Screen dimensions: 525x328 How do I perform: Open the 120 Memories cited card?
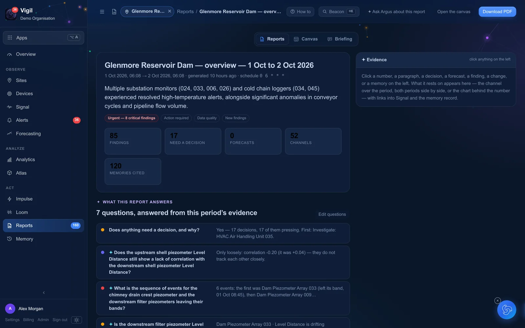133,171
